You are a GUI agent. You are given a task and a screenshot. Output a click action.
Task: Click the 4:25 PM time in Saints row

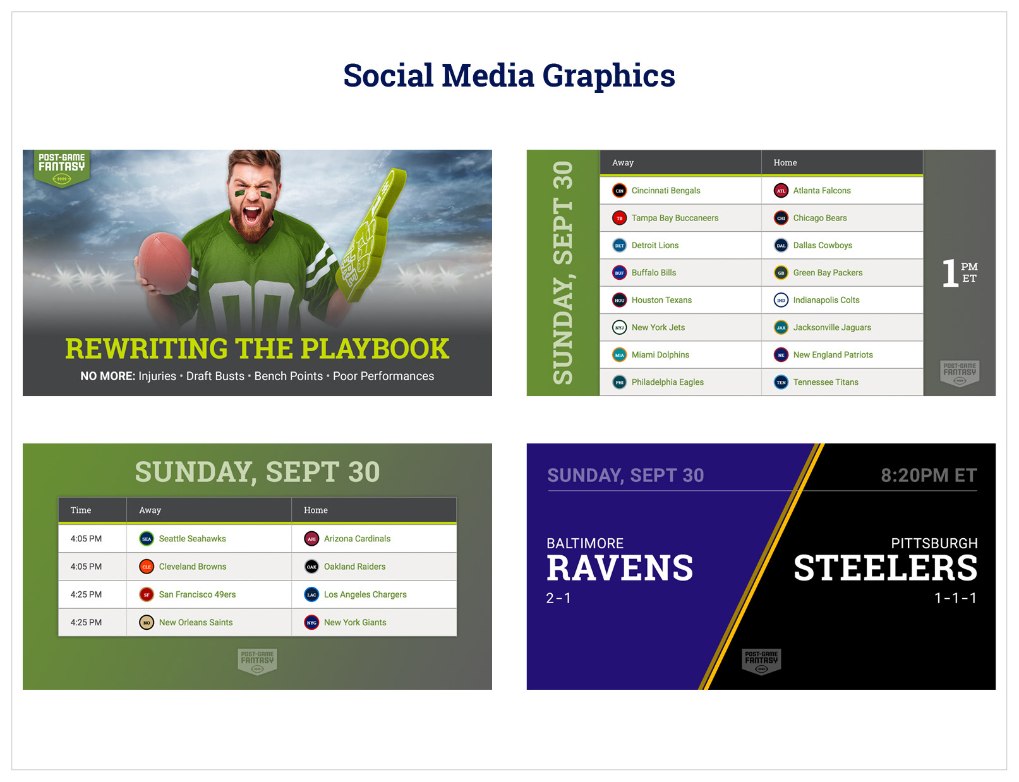click(x=86, y=622)
